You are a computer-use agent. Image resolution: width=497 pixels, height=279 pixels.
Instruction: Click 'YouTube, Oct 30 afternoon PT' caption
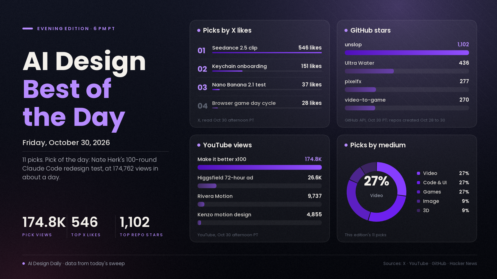coord(228,235)
